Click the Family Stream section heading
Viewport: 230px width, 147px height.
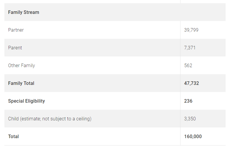point(24,12)
